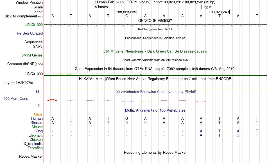Click the 100 Vert. Cons track label
Image resolution: width=267 pixels, height=163 pixels.
[x=16, y=98]
